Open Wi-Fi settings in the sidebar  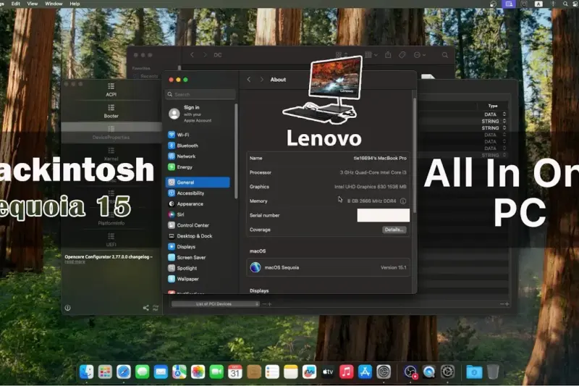[182, 135]
